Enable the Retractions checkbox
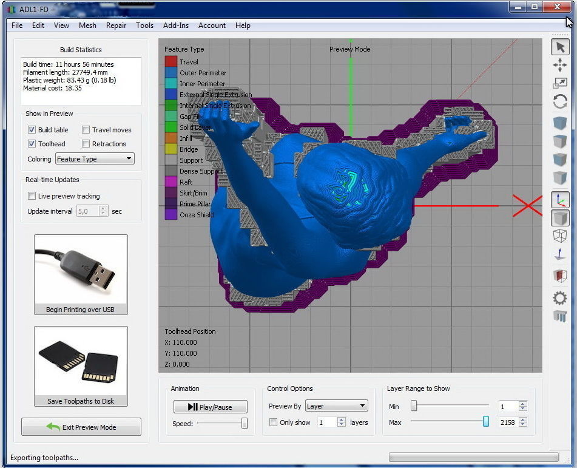 [x=86, y=144]
